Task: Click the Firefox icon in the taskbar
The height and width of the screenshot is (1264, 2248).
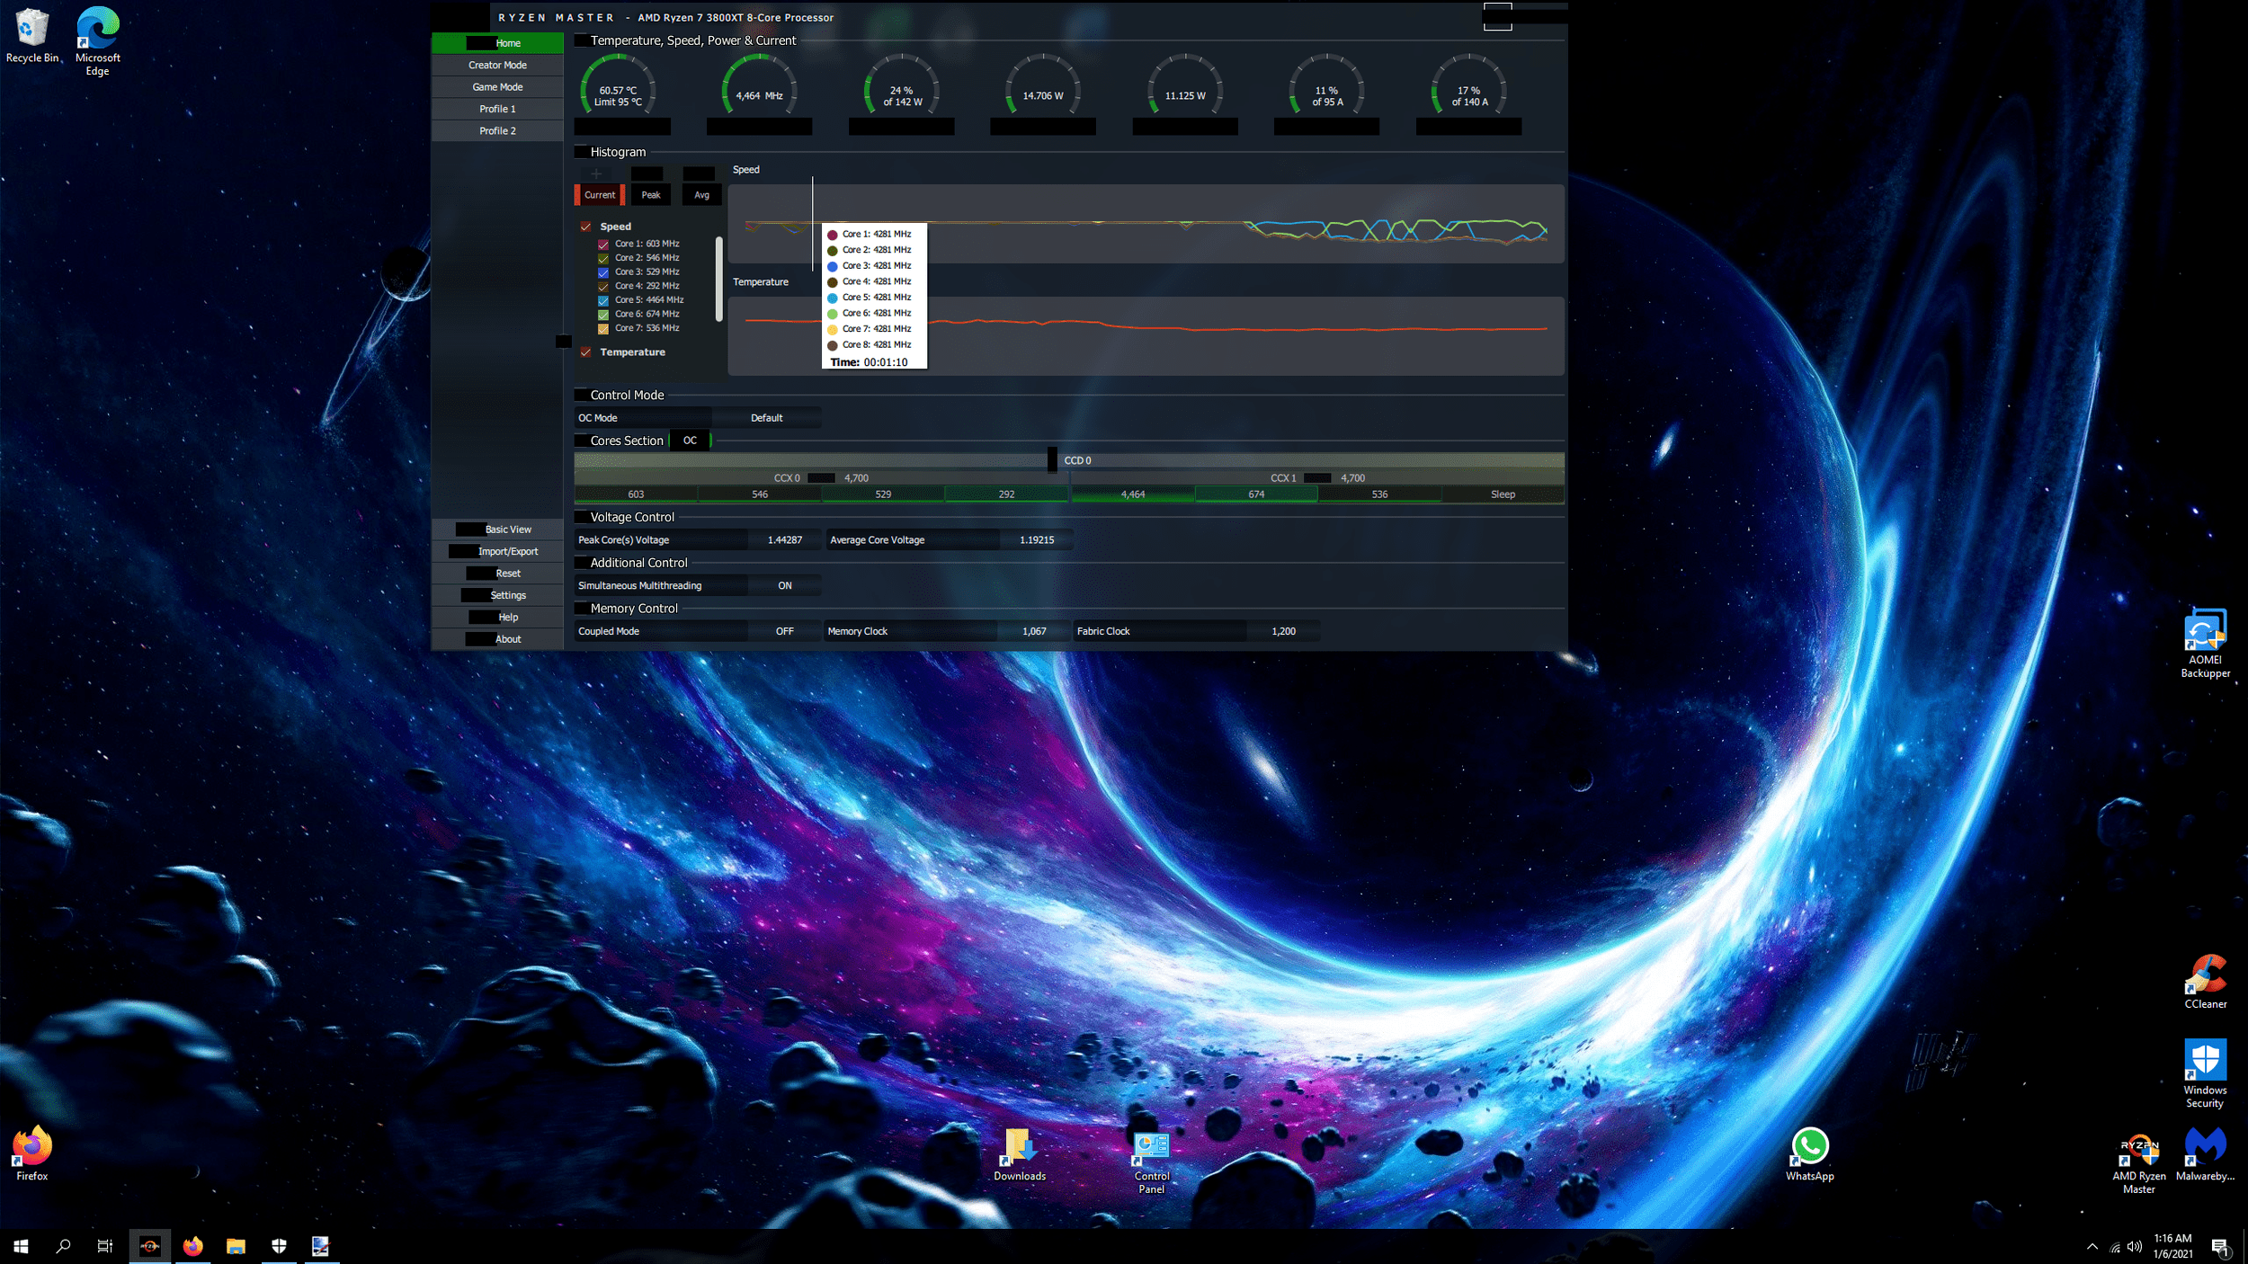Action: click(192, 1246)
